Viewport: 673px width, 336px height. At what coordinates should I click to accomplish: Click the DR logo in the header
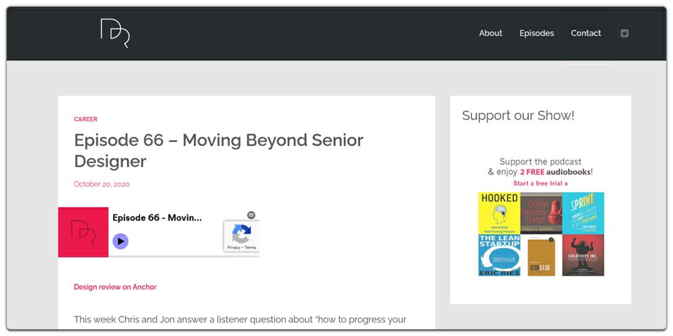[x=114, y=34]
